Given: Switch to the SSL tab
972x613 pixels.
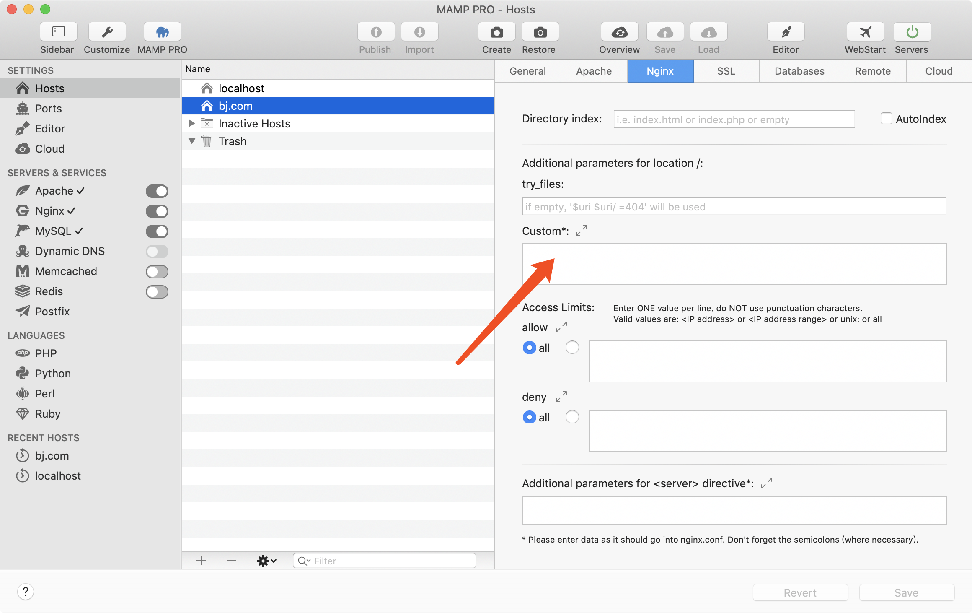Looking at the screenshot, I should click(726, 71).
